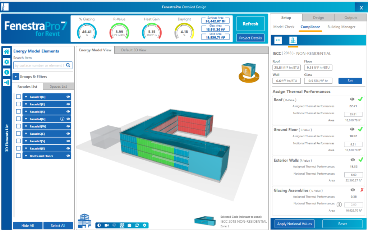Click Apply Notional Values button
Screen dimensions: 368x231
click(294, 224)
